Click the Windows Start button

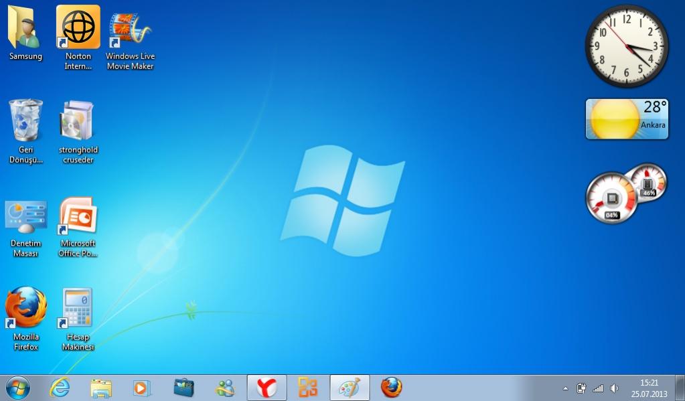(x=17, y=388)
